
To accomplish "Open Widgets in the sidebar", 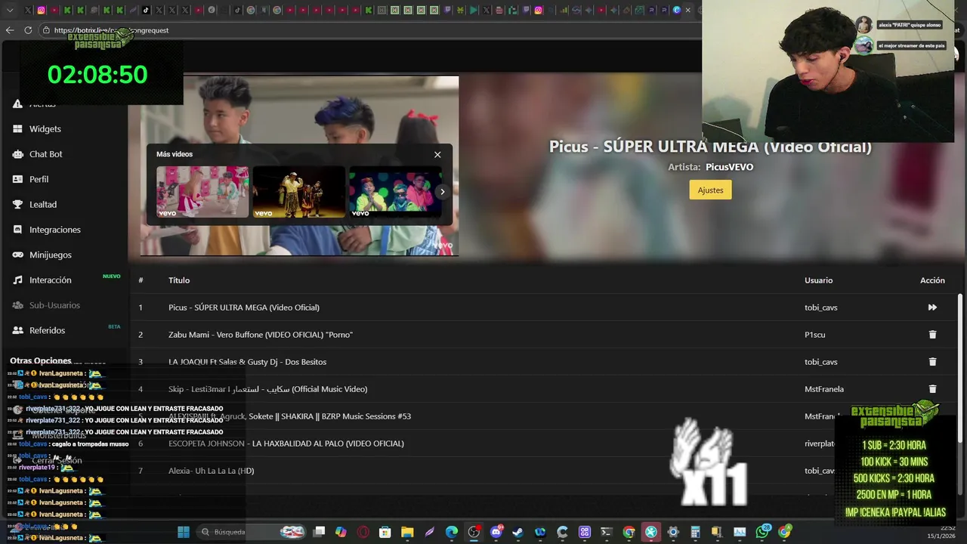I will point(45,129).
